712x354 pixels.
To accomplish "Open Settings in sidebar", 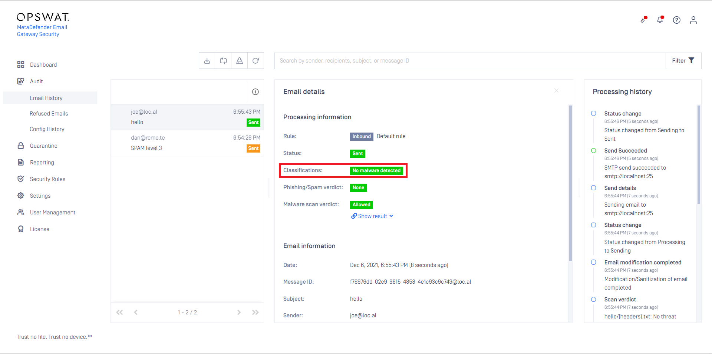I will pyautogui.click(x=40, y=196).
